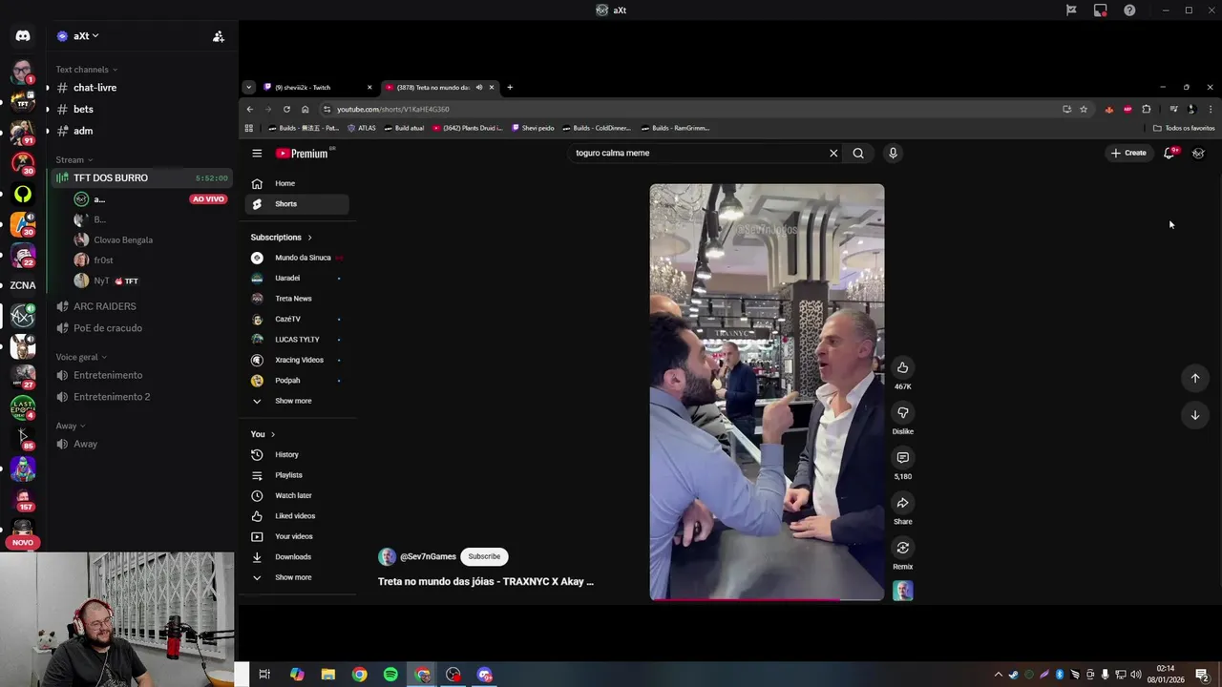Mute the tab playing Treta no mundo
Viewport: 1222px width, 687px height.
479,88
